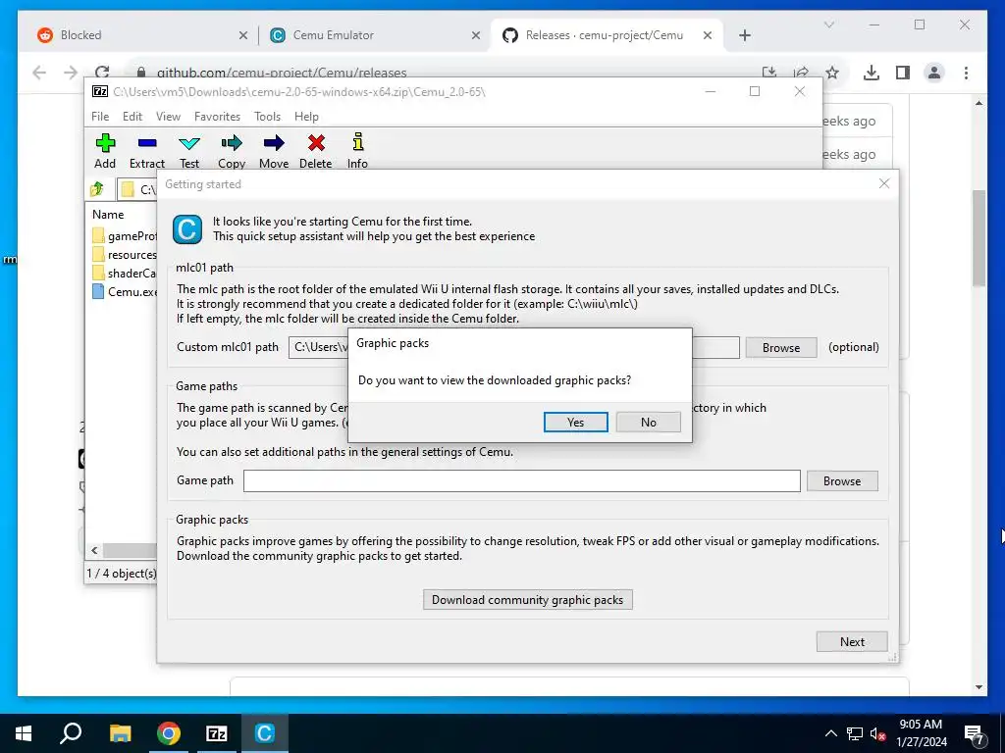Screen dimensions: 1005x753
Task: Click the network tray icon
Action: pyautogui.click(x=855, y=733)
